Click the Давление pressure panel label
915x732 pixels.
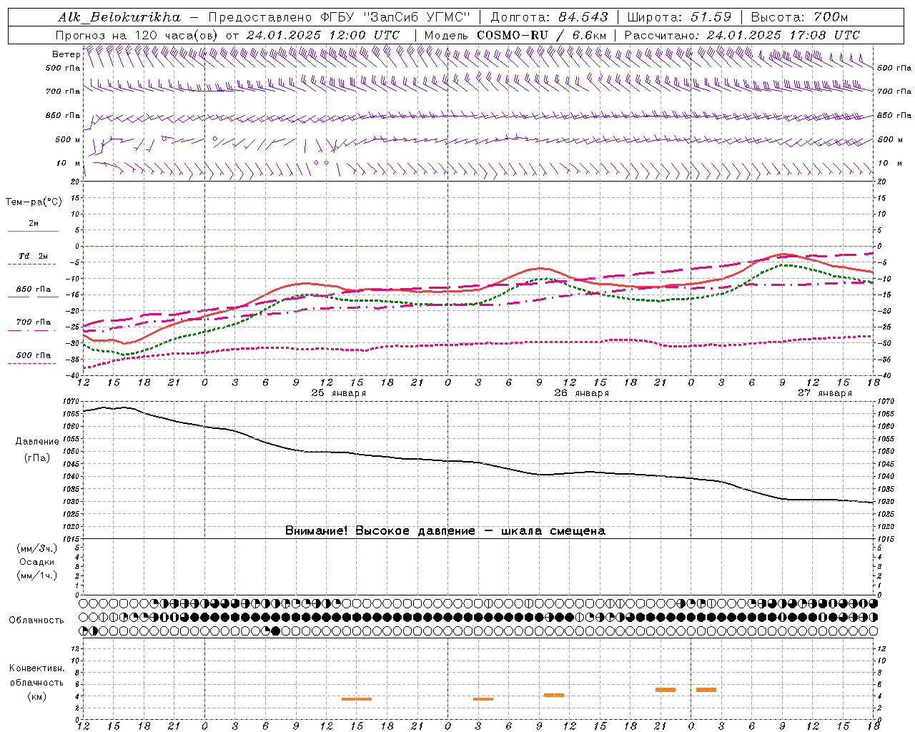coord(37,442)
